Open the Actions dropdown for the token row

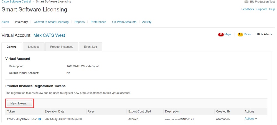pos(251,119)
